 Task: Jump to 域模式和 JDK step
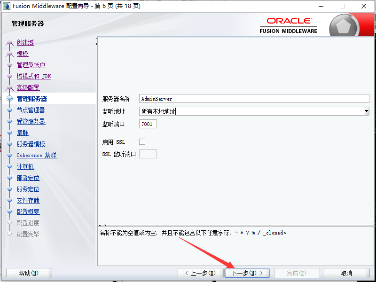point(34,76)
